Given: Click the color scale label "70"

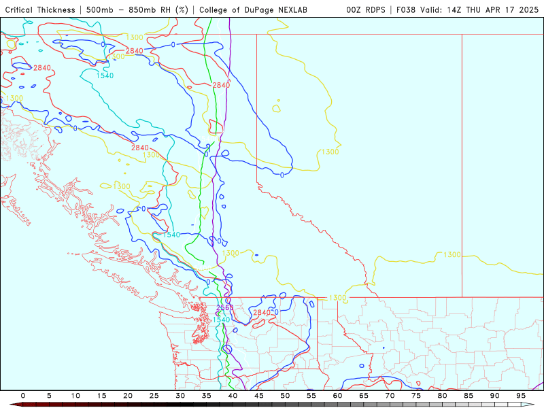Looking at the screenshot, I should pyautogui.click(x=390, y=396).
